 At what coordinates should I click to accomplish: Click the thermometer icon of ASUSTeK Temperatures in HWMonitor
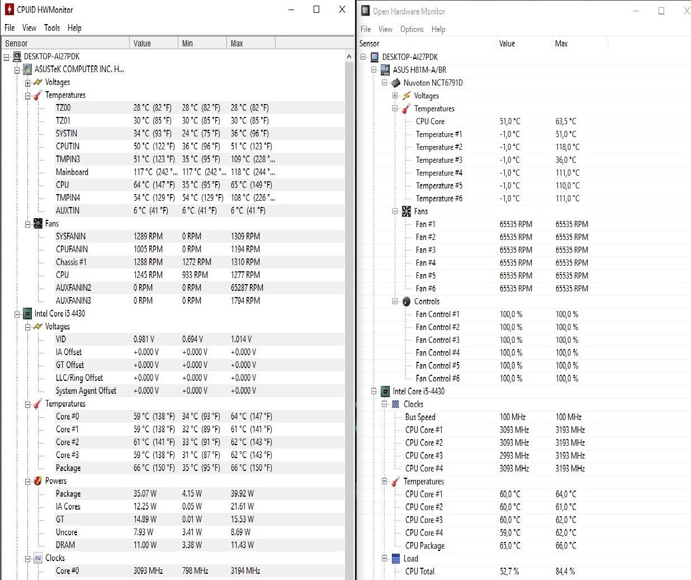pos(38,95)
